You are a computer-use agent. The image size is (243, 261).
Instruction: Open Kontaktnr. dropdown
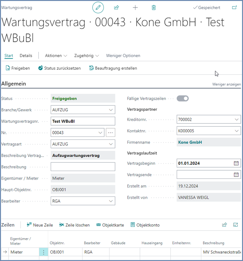point(237,131)
